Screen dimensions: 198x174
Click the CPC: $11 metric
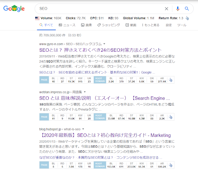click(x=97, y=18)
